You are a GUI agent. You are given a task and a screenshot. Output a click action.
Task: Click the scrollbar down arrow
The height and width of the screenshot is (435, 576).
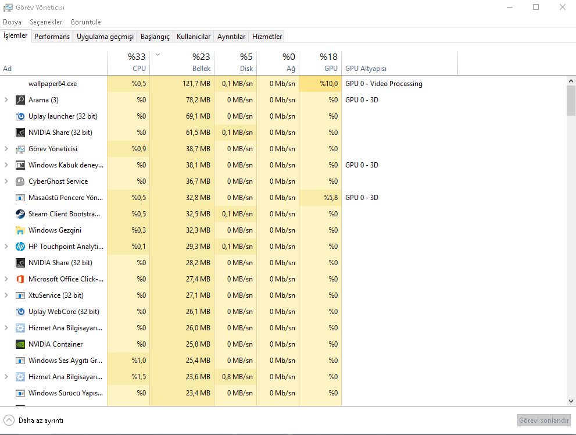point(571,401)
